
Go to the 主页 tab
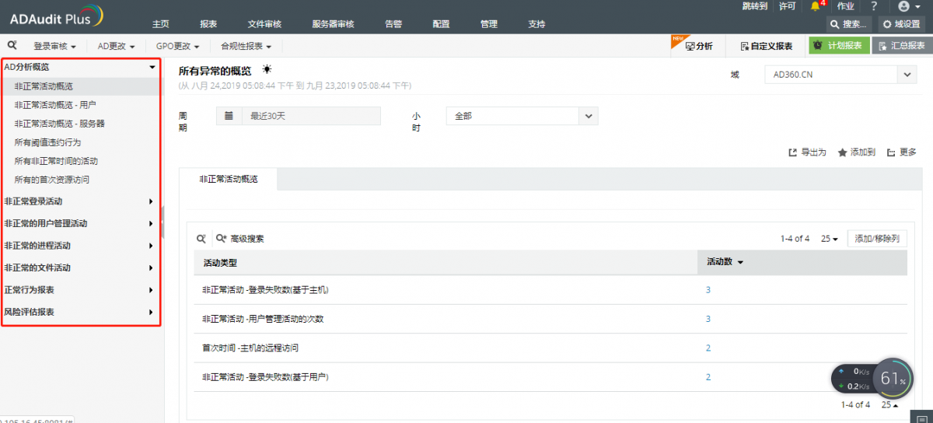pyautogui.click(x=161, y=24)
